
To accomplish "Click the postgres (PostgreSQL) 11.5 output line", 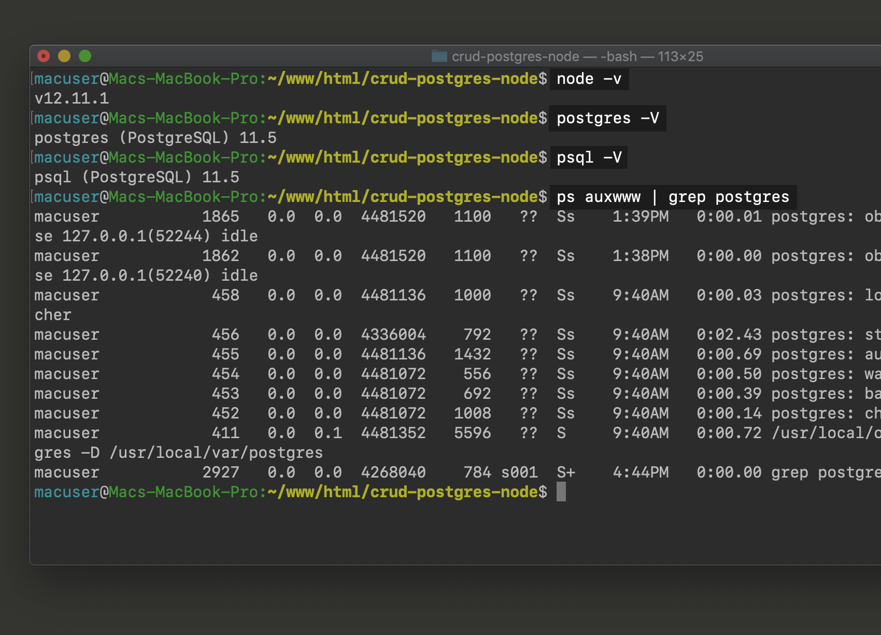I will pos(155,138).
